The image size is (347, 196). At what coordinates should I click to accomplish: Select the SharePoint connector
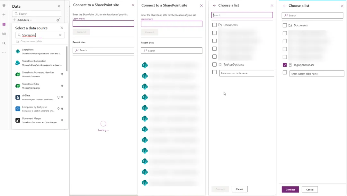[39, 51]
